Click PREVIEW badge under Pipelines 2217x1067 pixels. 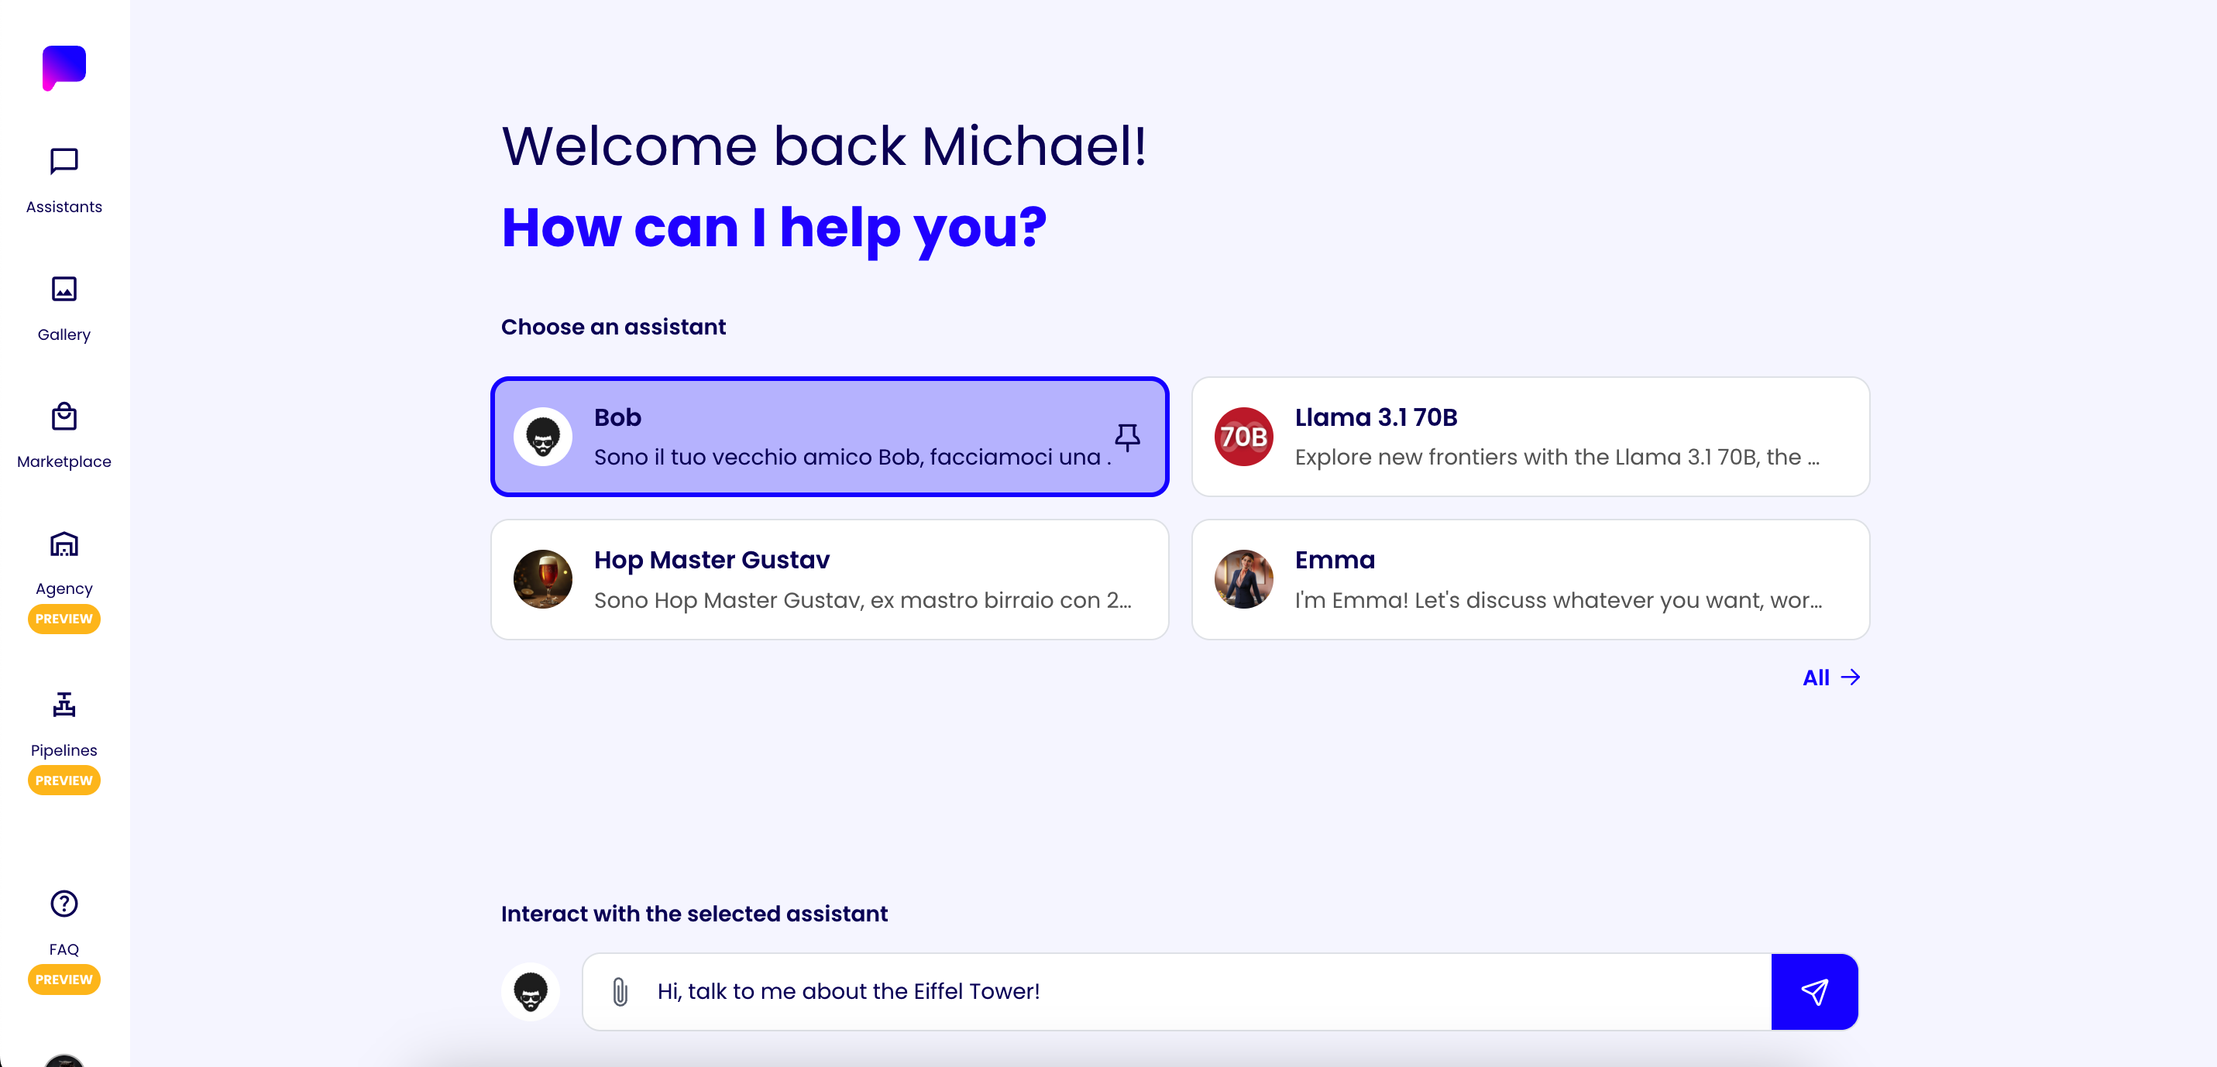click(x=64, y=781)
